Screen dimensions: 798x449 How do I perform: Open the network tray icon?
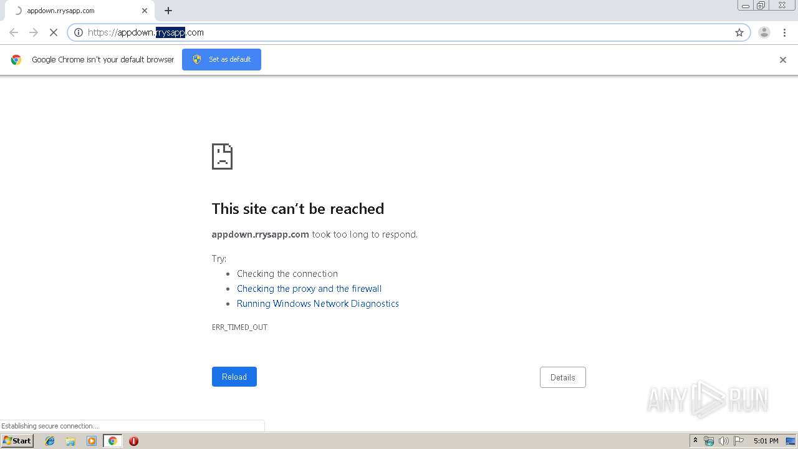pyautogui.click(x=709, y=441)
